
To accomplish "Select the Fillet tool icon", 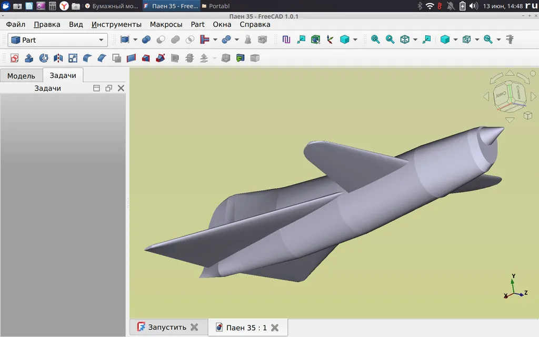I will [x=87, y=58].
